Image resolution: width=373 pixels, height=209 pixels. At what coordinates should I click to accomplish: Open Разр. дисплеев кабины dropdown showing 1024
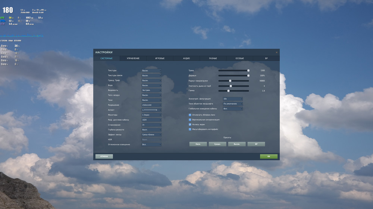click(x=151, y=120)
